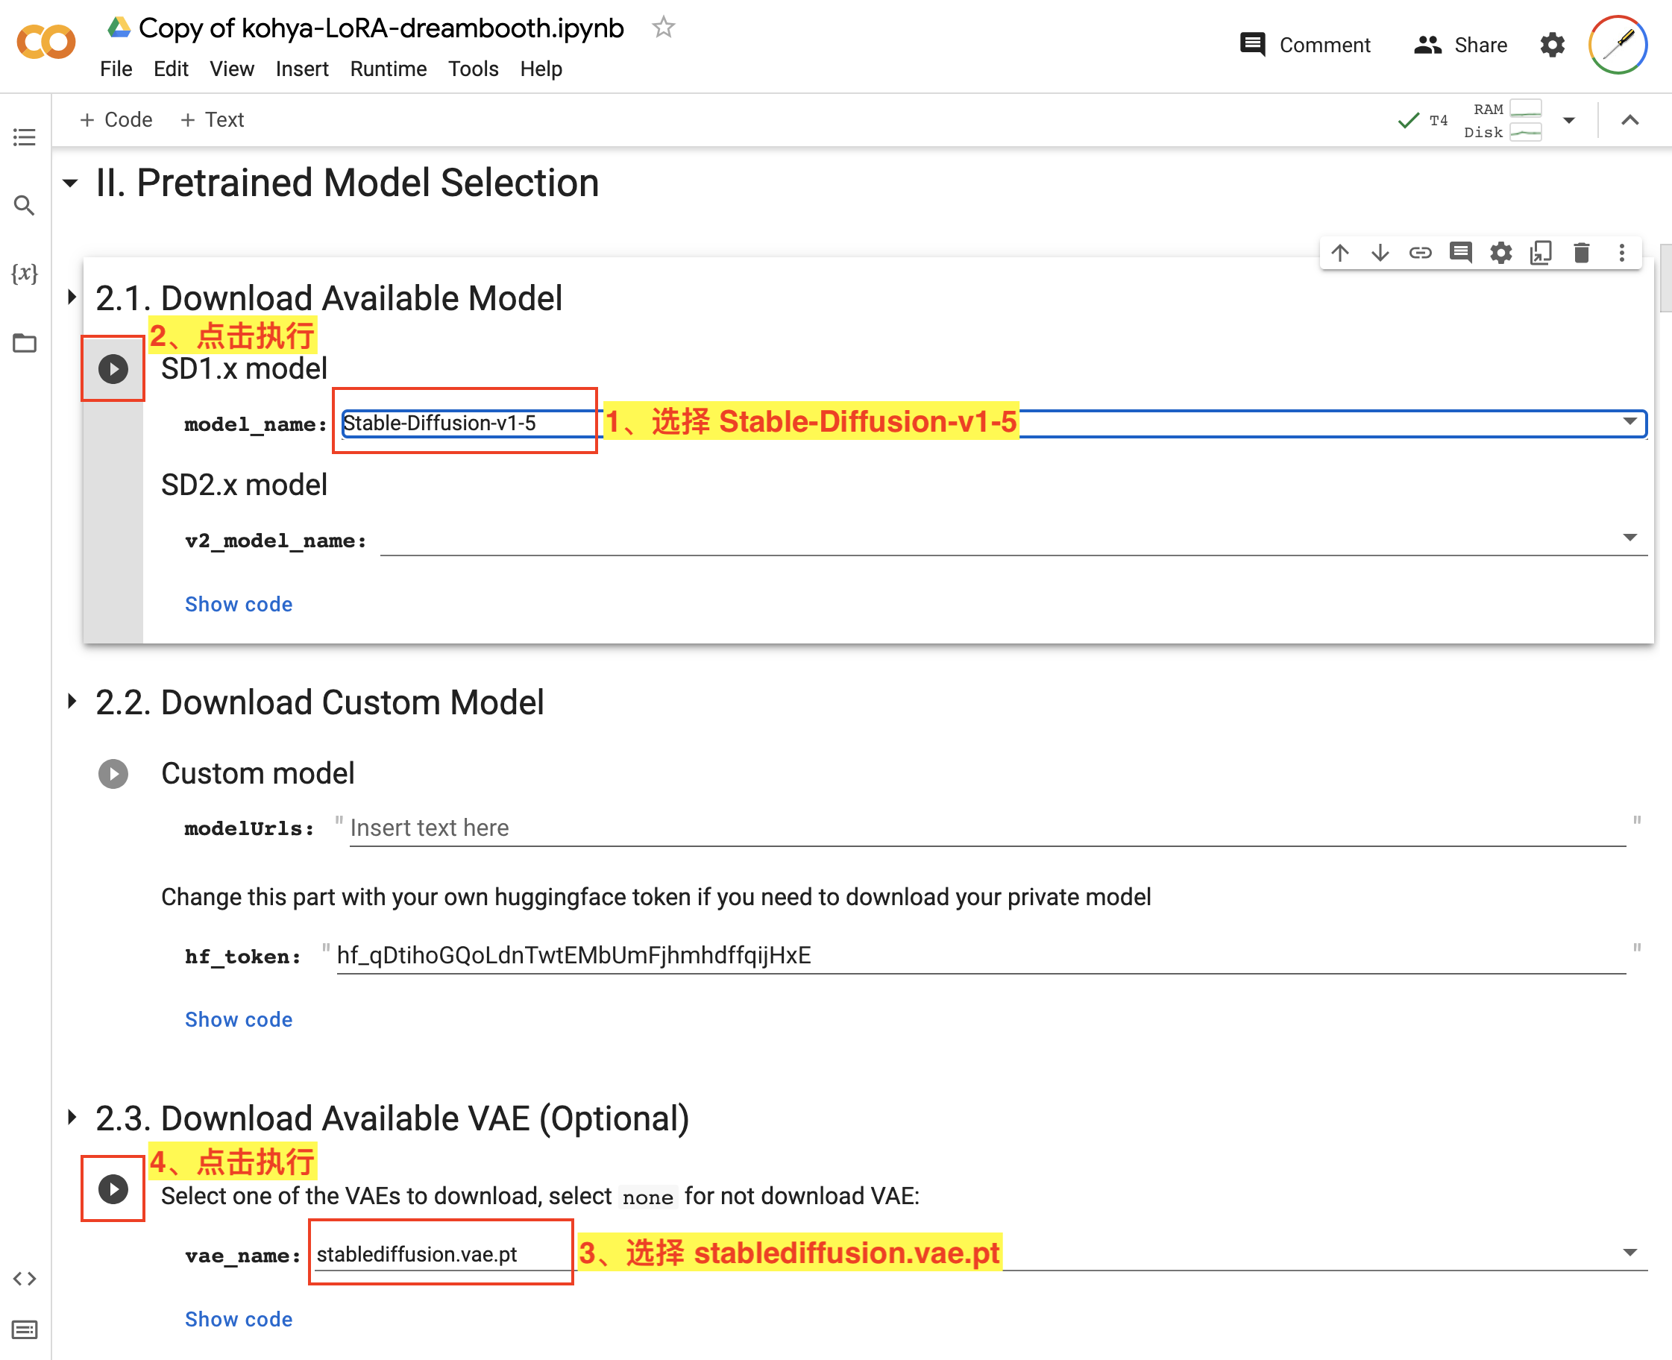Open the Files folder sidebar icon

(x=25, y=343)
